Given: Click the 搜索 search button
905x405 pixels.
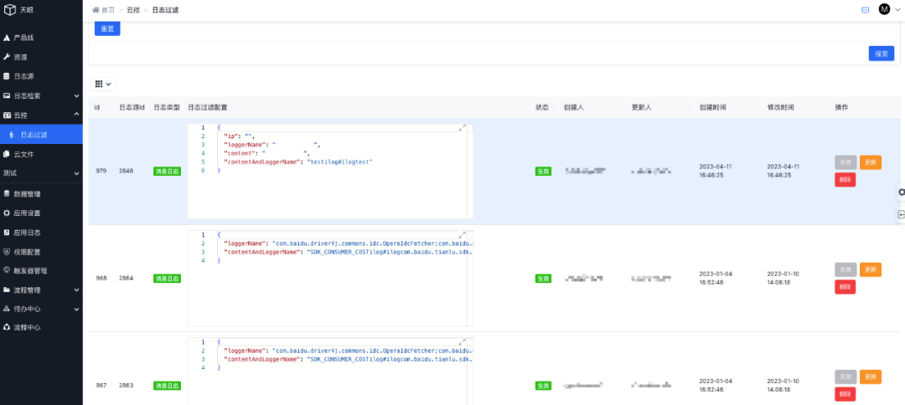Looking at the screenshot, I should [882, 54].
